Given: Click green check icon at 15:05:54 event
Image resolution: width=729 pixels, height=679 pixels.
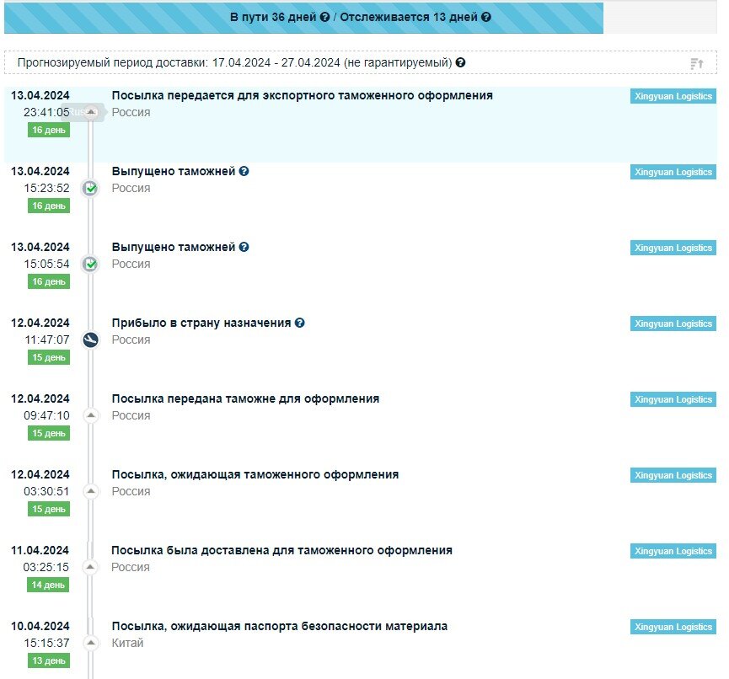Looking at the screenshot, I should [91, 264].
